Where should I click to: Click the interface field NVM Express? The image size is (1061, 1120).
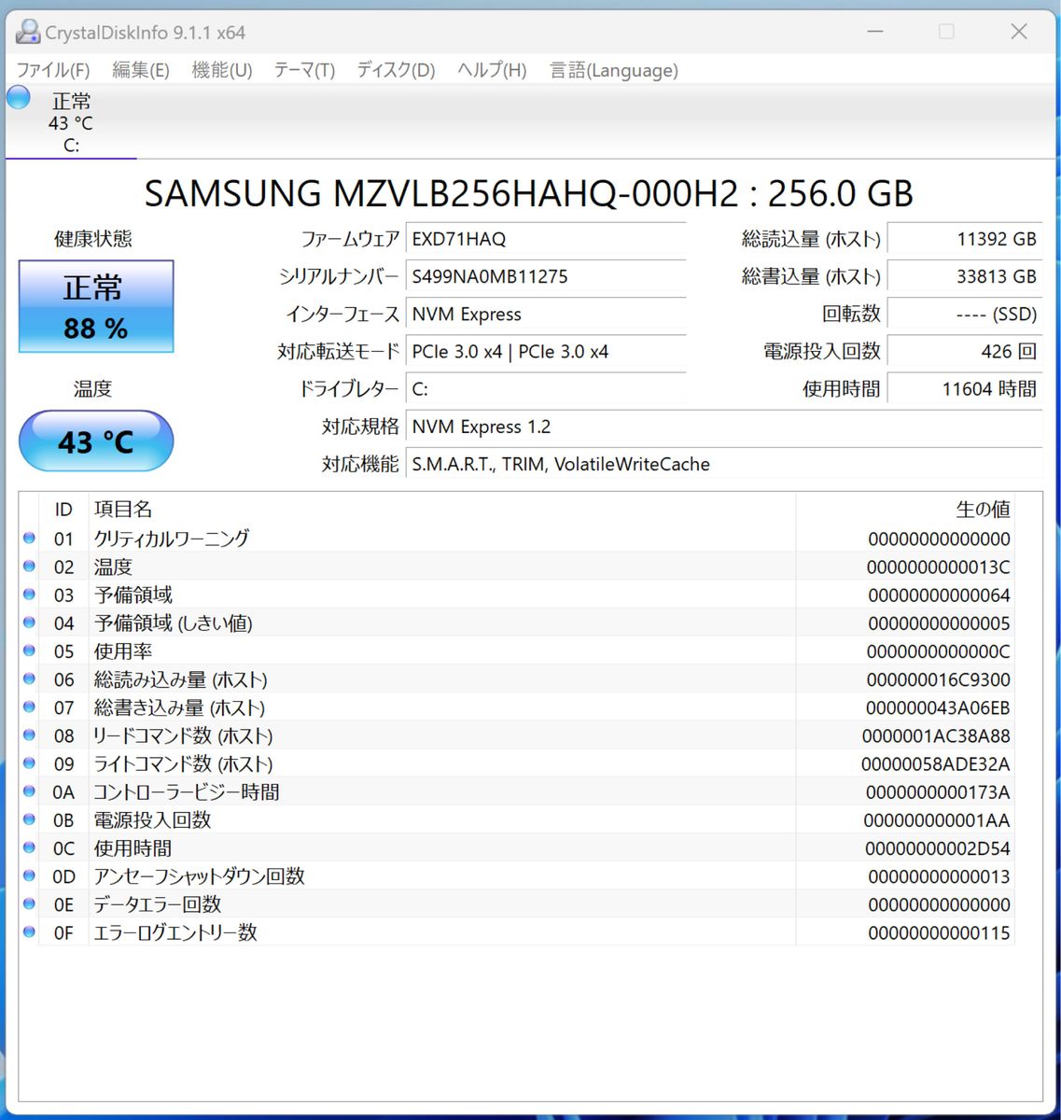[x=546, y=314]
